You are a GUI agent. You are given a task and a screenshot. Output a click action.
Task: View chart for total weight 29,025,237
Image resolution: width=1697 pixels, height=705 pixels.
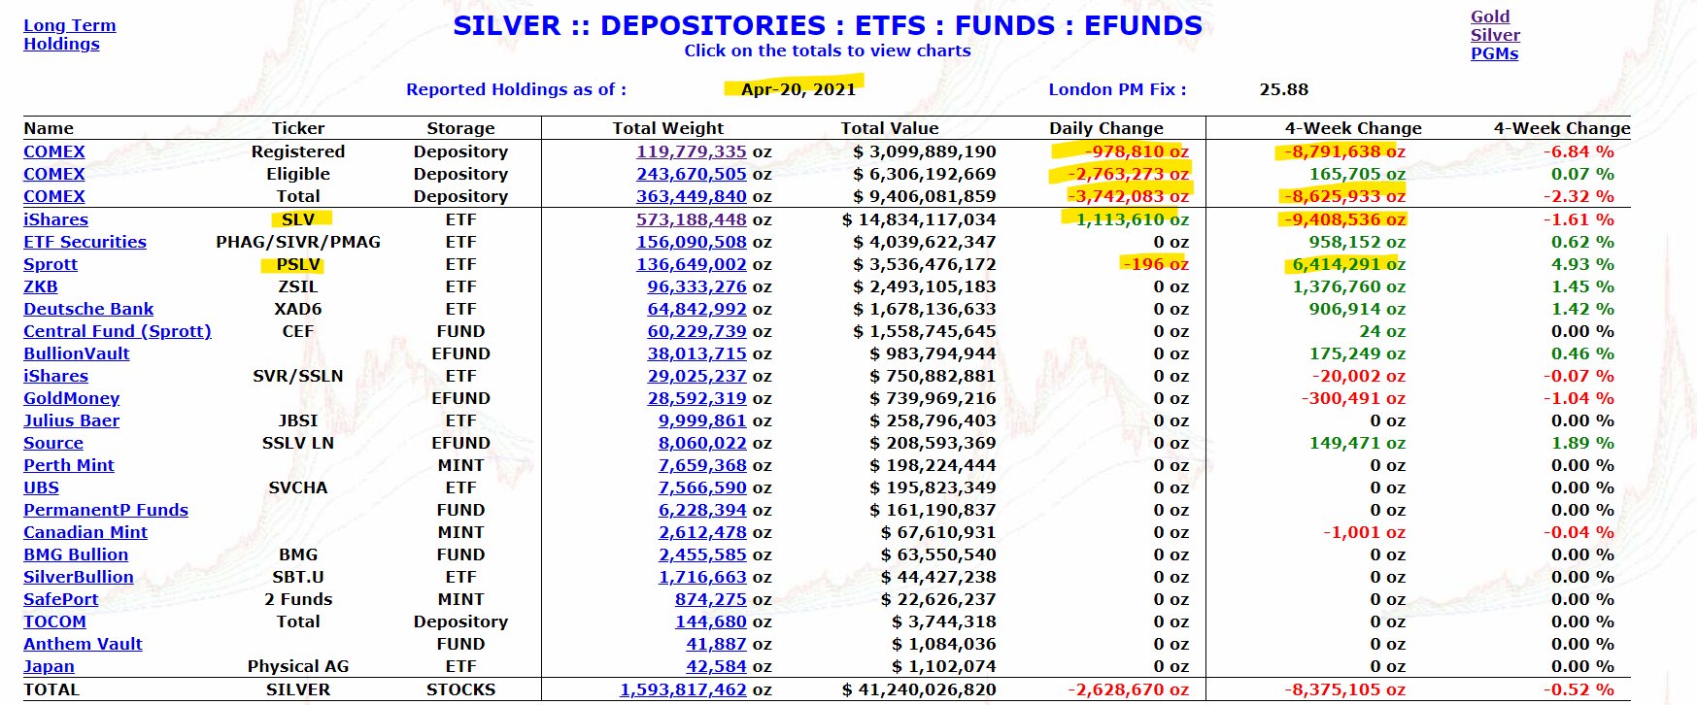tap(697, 376)
